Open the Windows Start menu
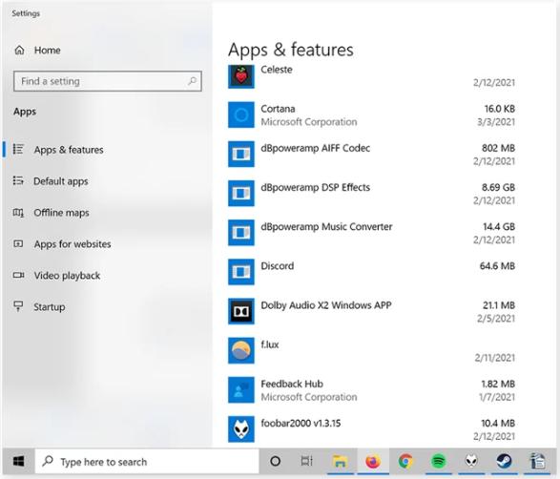 coord(18,462)
